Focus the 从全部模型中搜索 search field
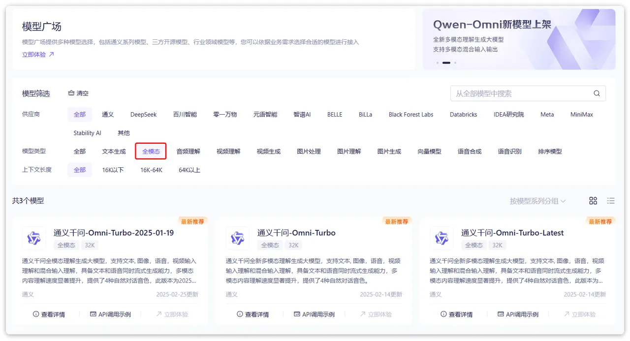The height and width of the screenshot is (341, 630). (528, 93)
